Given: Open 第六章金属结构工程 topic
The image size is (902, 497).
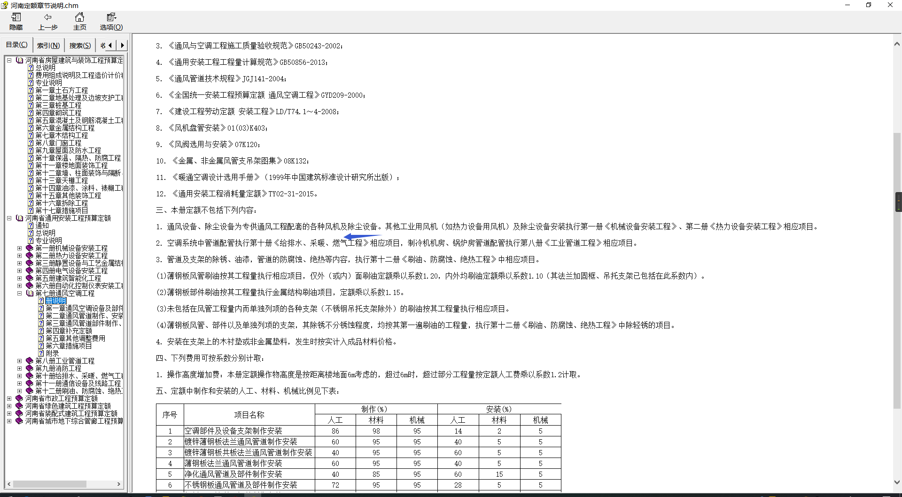Looking at the screenshot, I should [65, 128].
